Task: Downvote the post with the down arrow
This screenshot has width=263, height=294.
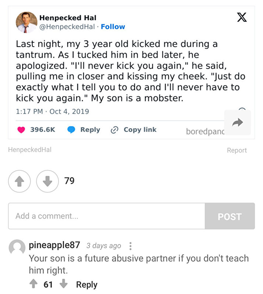Action: pyautogui.click(x=47, y=181)
